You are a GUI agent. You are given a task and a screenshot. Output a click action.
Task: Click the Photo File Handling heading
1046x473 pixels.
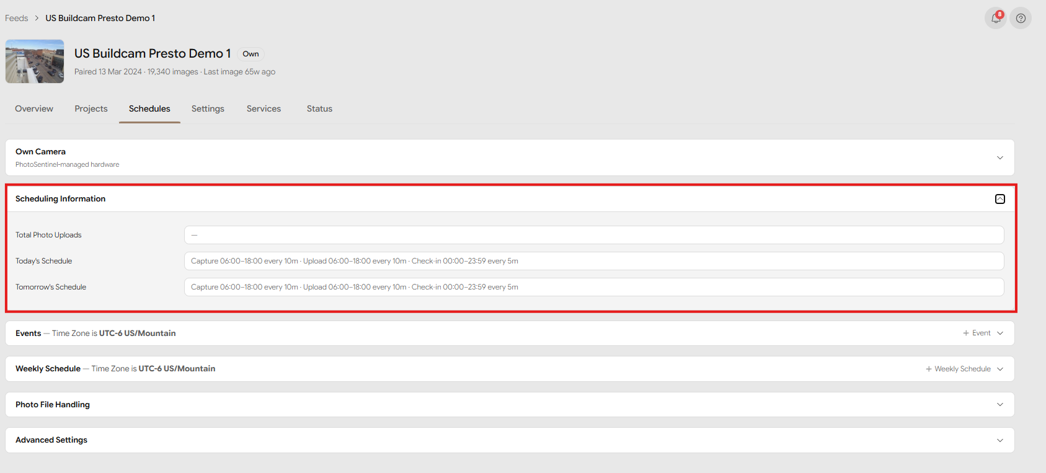pos(53,404)
